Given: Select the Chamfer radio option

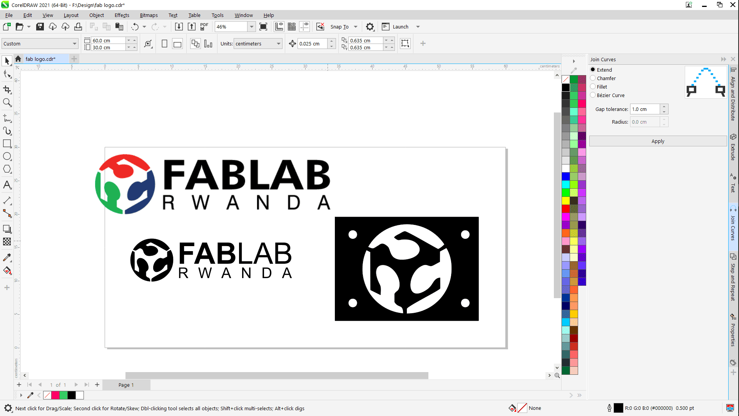Looking at the screenshot, I should (x=593, y=78).
